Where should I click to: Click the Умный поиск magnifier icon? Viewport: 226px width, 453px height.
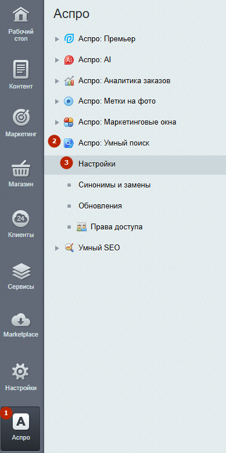coord(69,143)
